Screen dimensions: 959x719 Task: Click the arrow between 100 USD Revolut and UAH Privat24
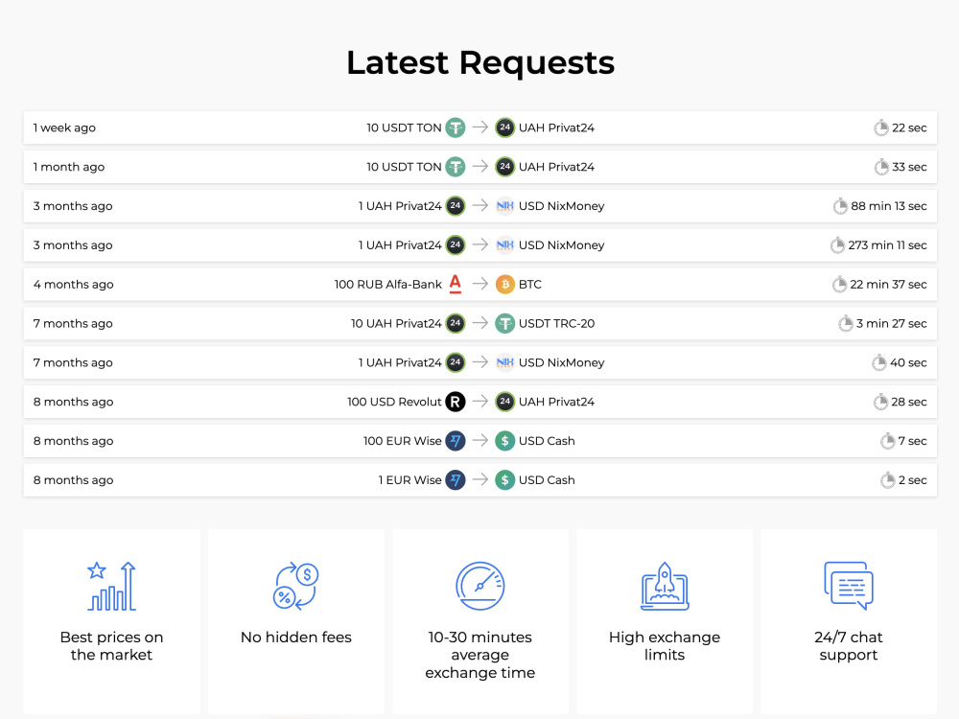tap(480, 401)
